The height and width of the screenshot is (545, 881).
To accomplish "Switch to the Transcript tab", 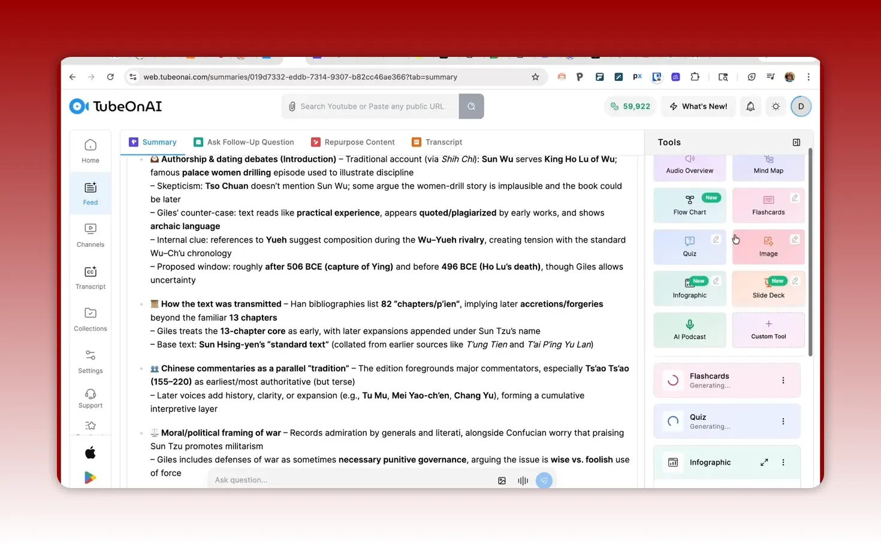I will 443,142.
